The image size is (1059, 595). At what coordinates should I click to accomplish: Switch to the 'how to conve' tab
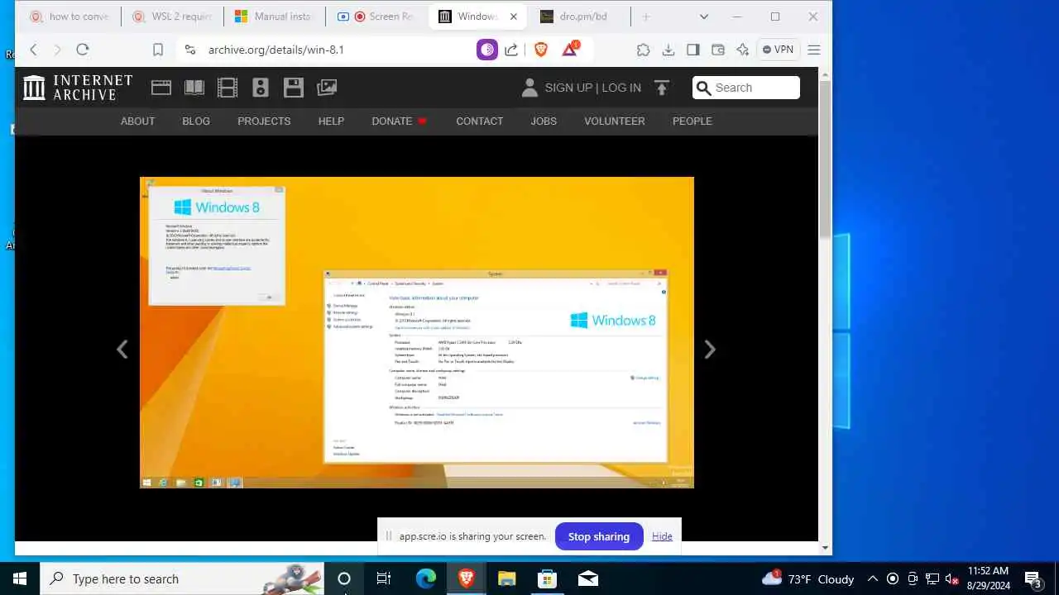click(x=68, y=17)
